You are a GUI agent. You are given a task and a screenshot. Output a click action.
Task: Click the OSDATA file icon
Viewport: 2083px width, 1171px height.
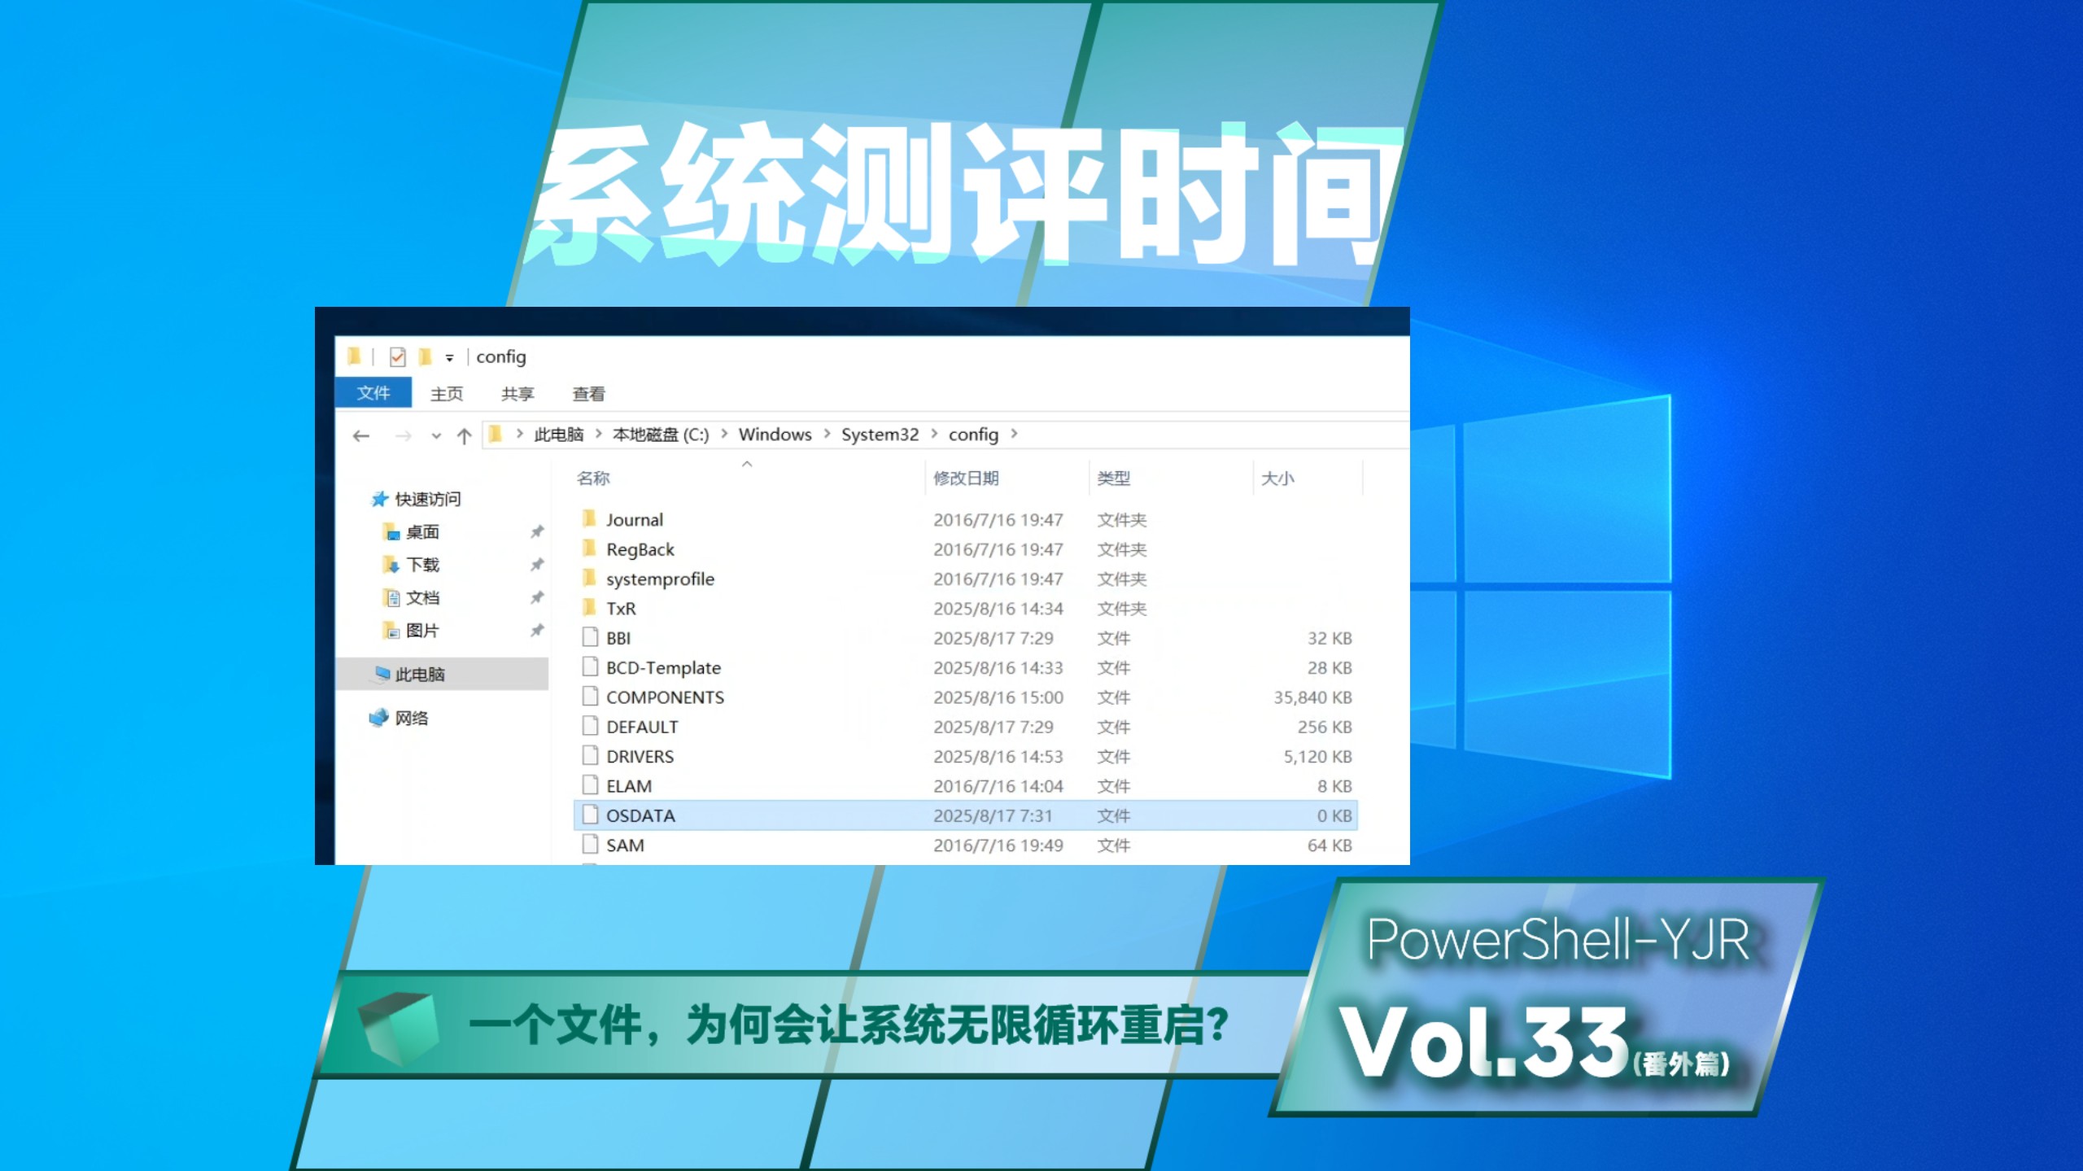[x=590, y=815]
